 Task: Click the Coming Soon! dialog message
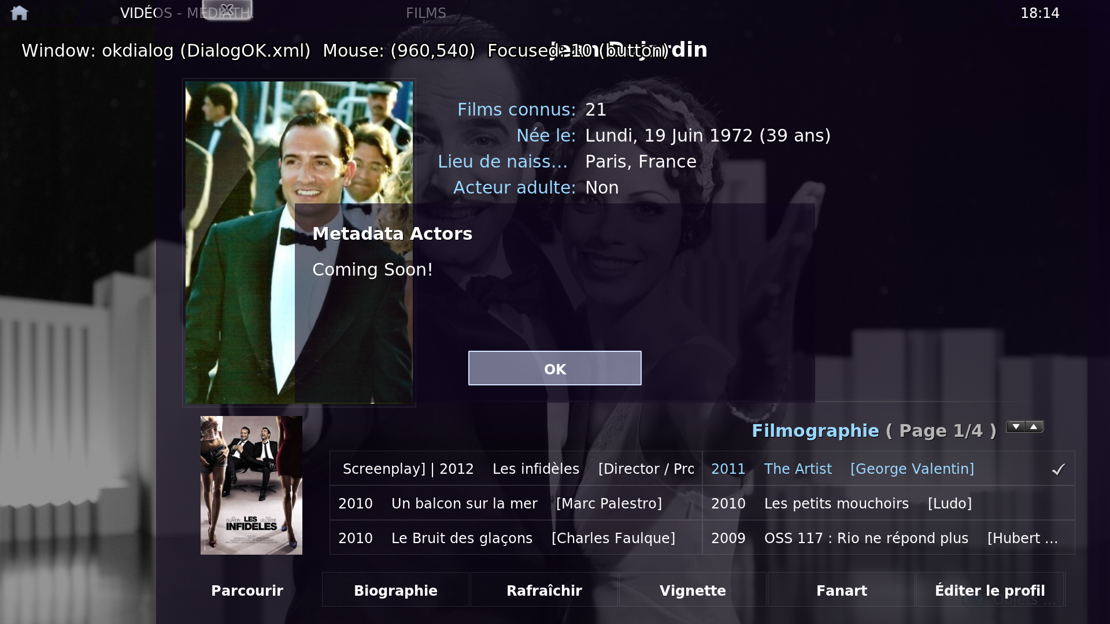[x=372, y=270]
